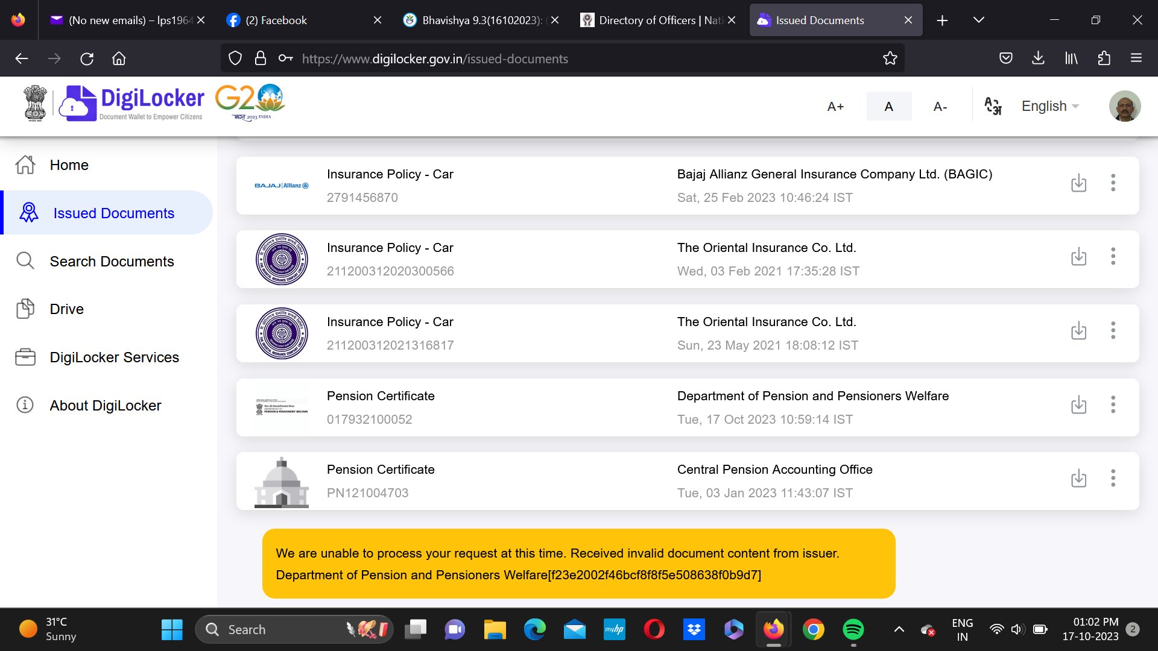
Task: Reset font size with the A button
Action: pyautogui.click(x=888, y=107)
